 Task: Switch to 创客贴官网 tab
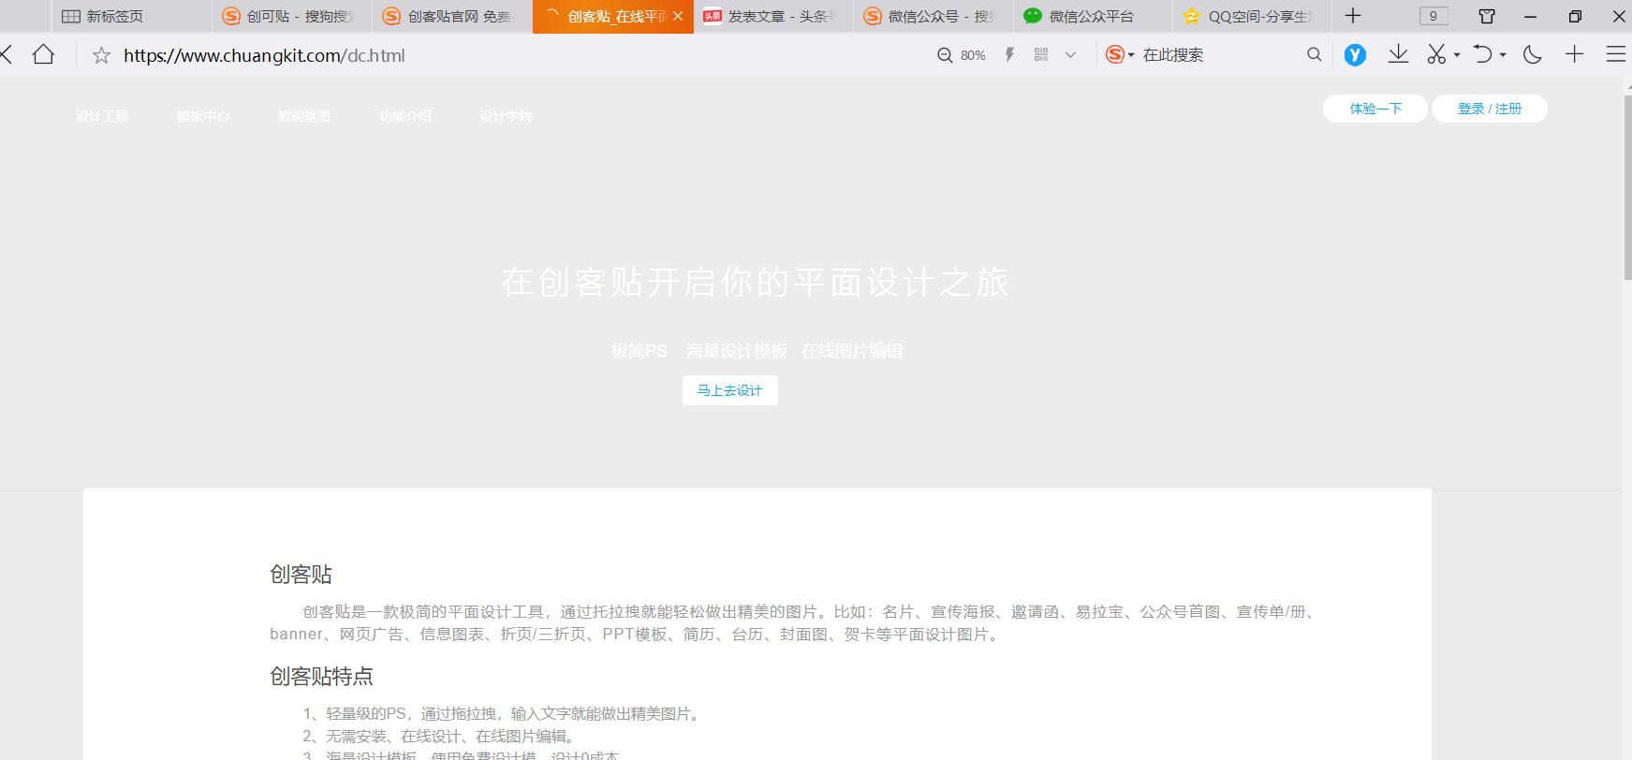tap(452, 17)
